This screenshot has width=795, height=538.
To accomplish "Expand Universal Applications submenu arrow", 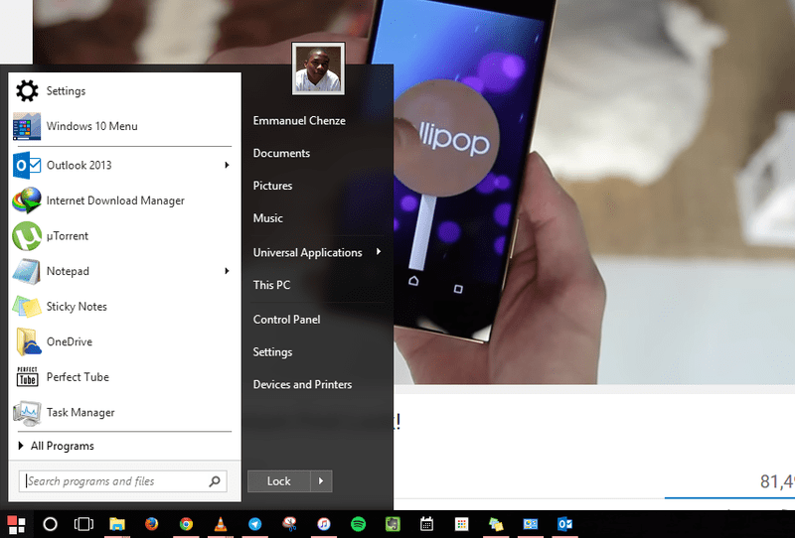I will 379,252.
